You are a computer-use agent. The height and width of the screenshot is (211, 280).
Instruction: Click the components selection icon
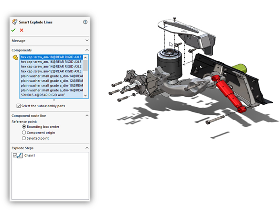(15, 57)
